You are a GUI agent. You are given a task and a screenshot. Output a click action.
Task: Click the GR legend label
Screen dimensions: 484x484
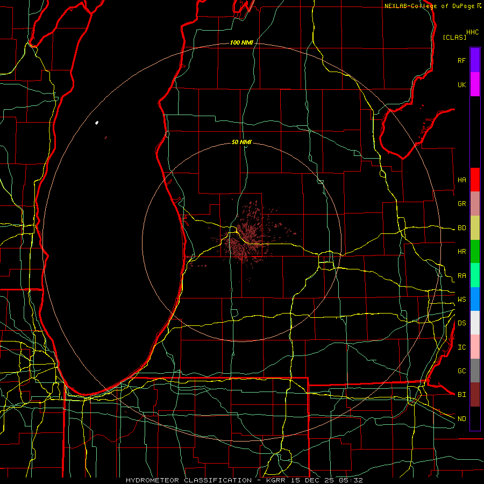tap(461, 204)
